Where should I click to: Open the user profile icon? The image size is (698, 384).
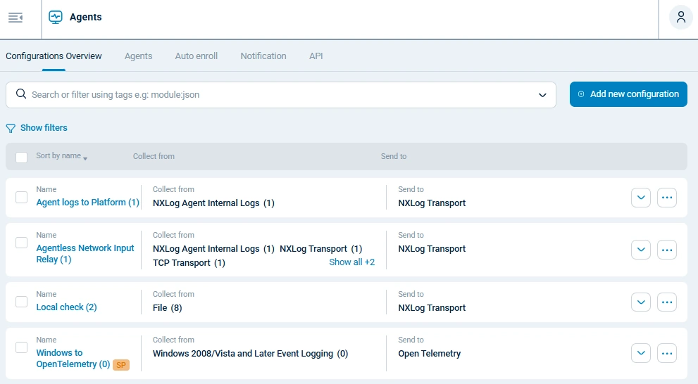680,18
